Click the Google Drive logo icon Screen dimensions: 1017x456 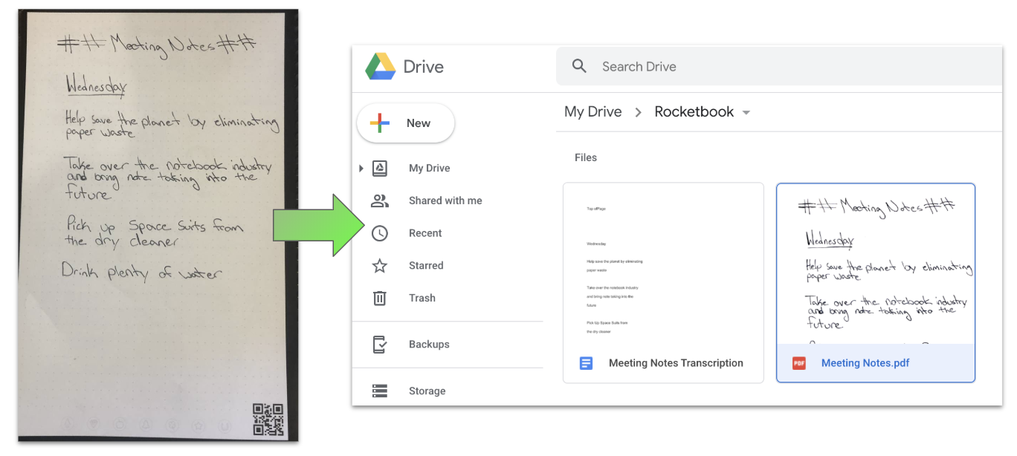[380, 66]
